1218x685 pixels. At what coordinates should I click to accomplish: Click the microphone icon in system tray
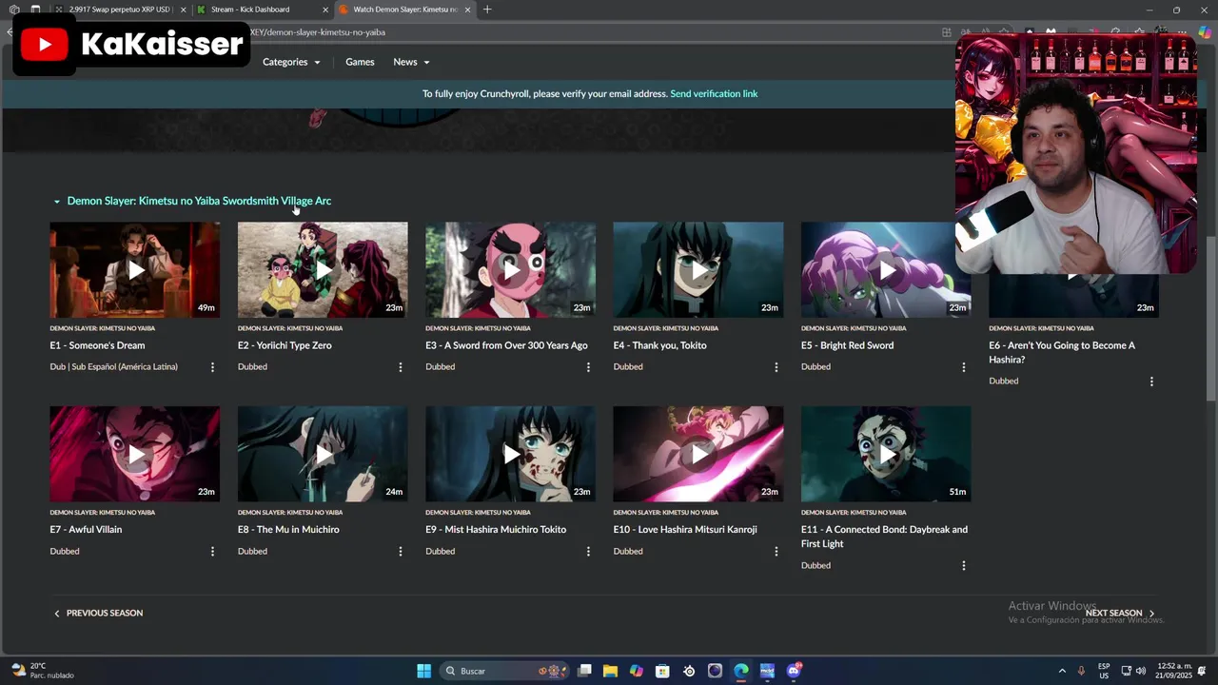click(1081, 671)
